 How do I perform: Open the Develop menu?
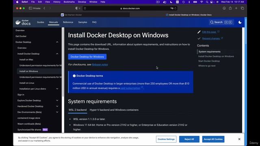click(x=82, y=2)
